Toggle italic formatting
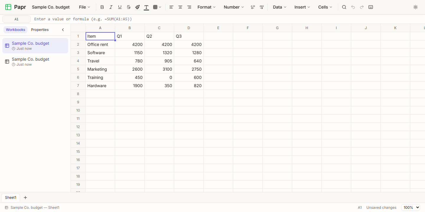 pos(111,7)
